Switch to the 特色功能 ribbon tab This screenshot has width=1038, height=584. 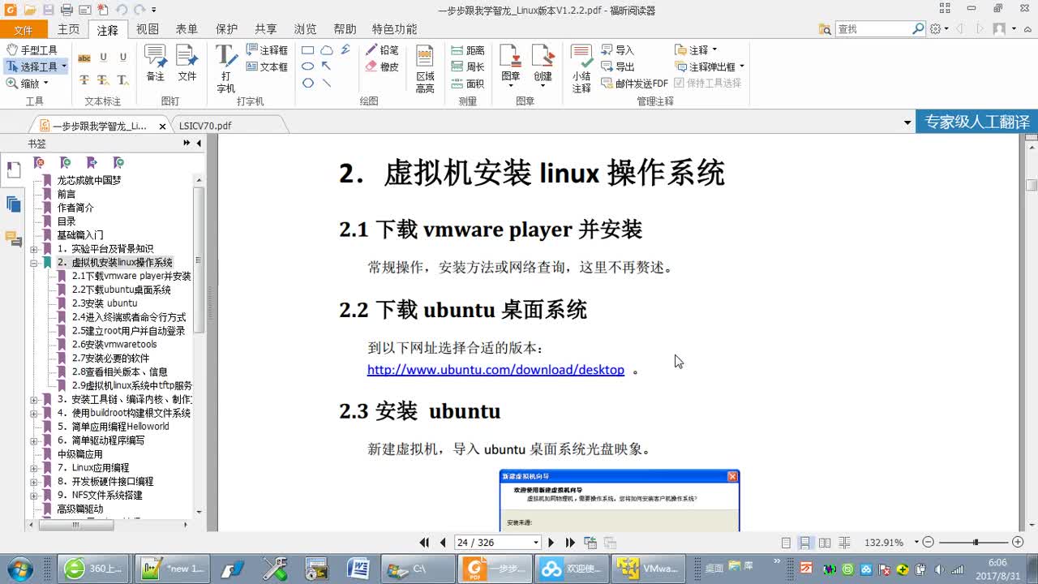pyautogui.click(x=394, y=29)
